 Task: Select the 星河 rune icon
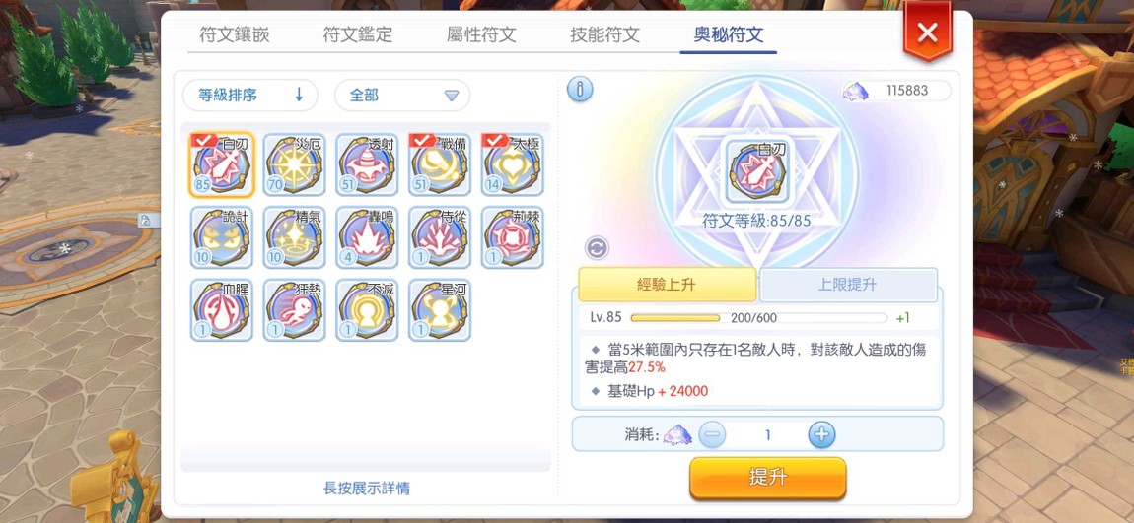click(440, 310)
